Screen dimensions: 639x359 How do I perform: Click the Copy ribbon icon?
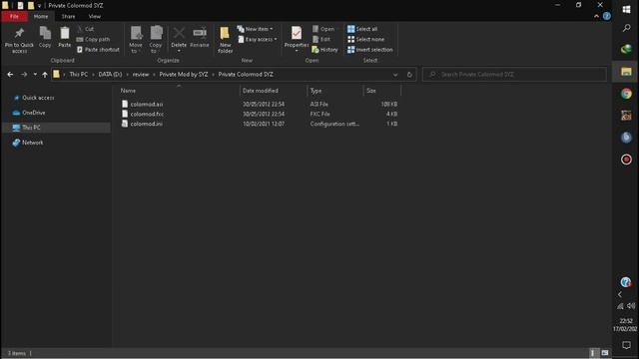click(45, 38)
